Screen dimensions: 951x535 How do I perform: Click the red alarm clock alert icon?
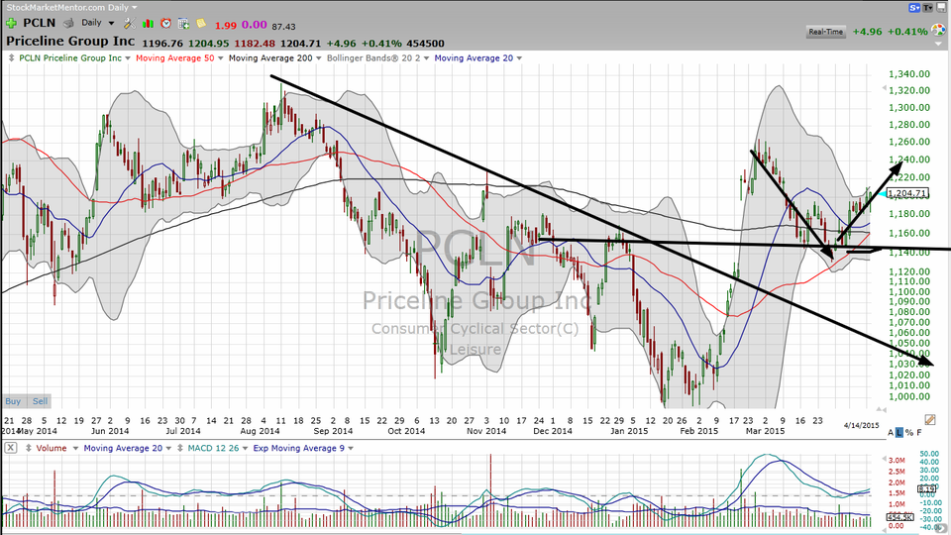pyautogui.click(x=165, y=23)
